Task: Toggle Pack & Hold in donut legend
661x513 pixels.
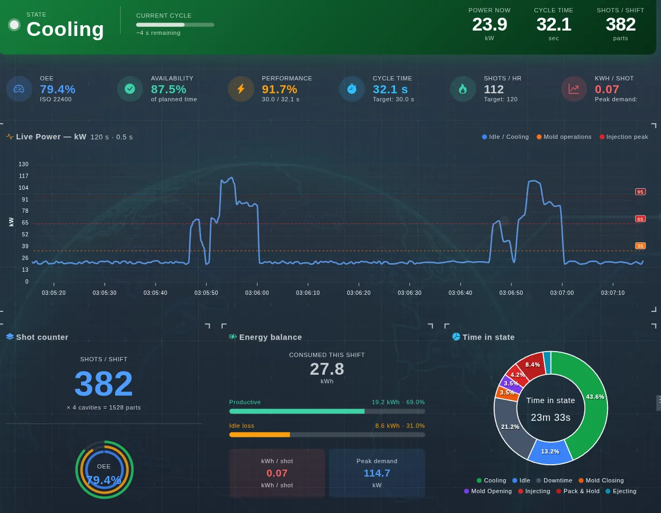Action: pos(578,491)
